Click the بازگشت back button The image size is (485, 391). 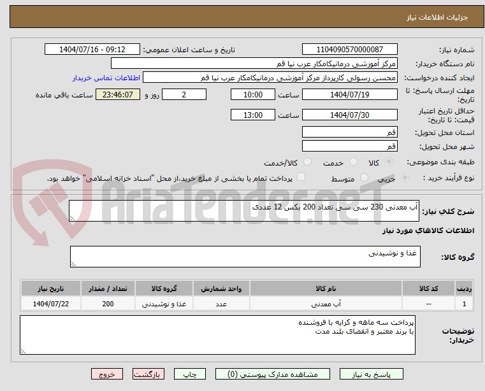pos(148,374)
